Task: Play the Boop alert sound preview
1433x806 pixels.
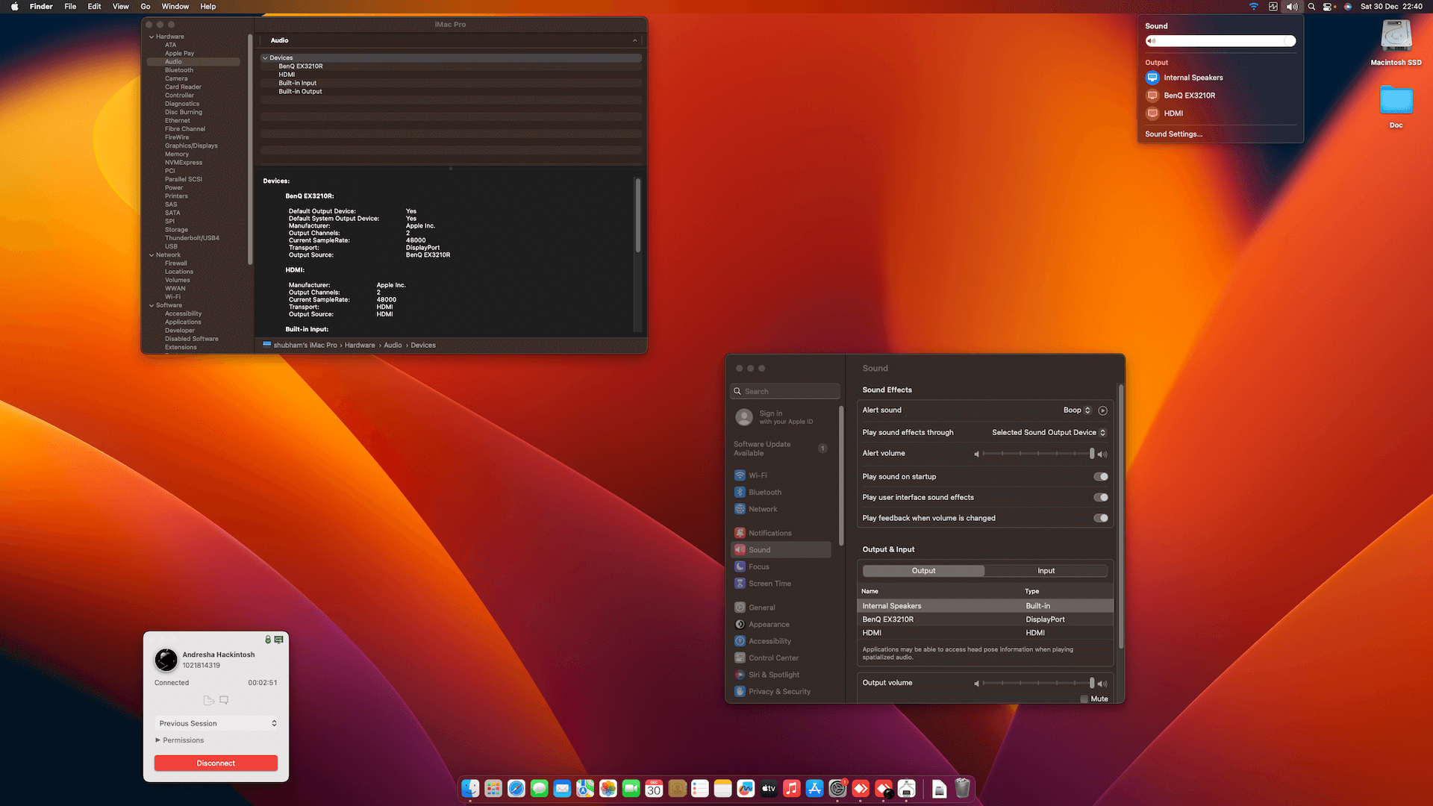Action: (1103, 410)
